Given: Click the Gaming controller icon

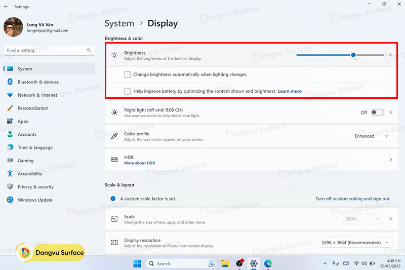Looking at the screenshot, I should tap(10, 161).
